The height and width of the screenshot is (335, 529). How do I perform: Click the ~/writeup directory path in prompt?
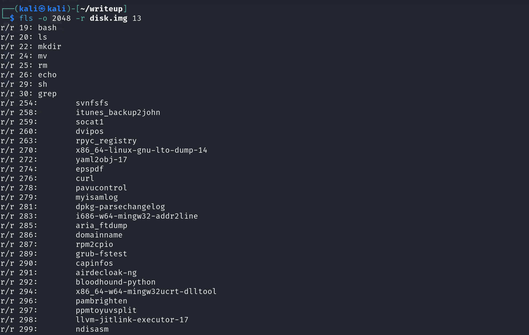click(x=101, y=9)
